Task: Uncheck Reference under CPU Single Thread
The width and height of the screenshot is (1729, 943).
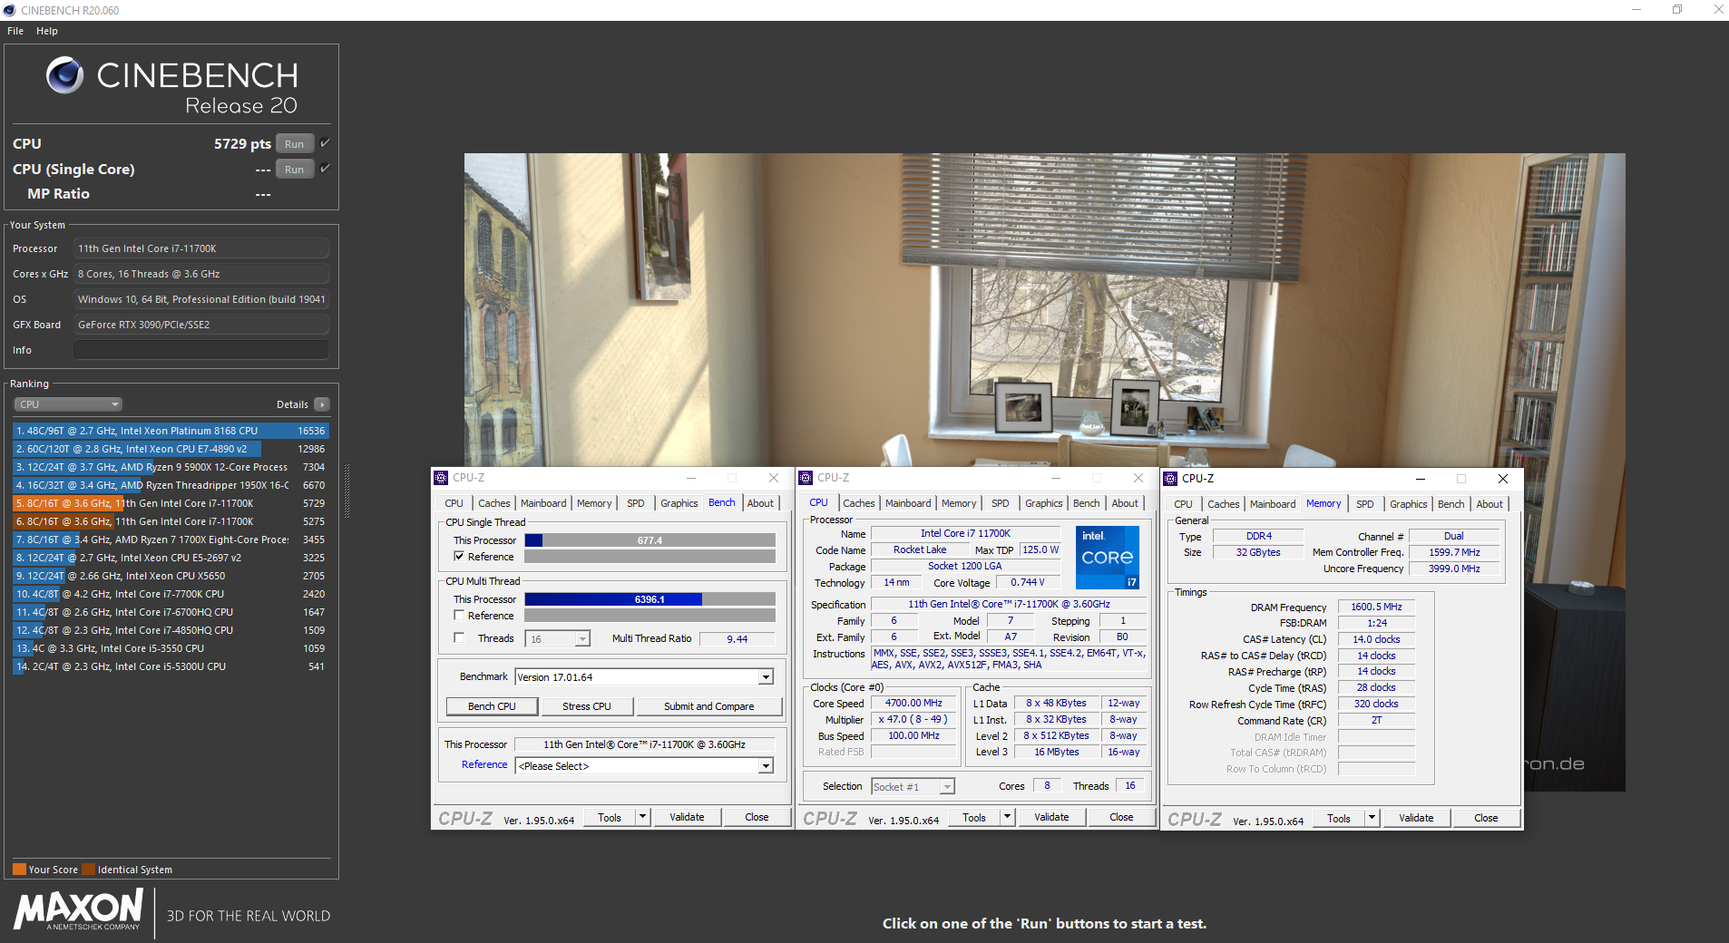Action: pos(459,557)
